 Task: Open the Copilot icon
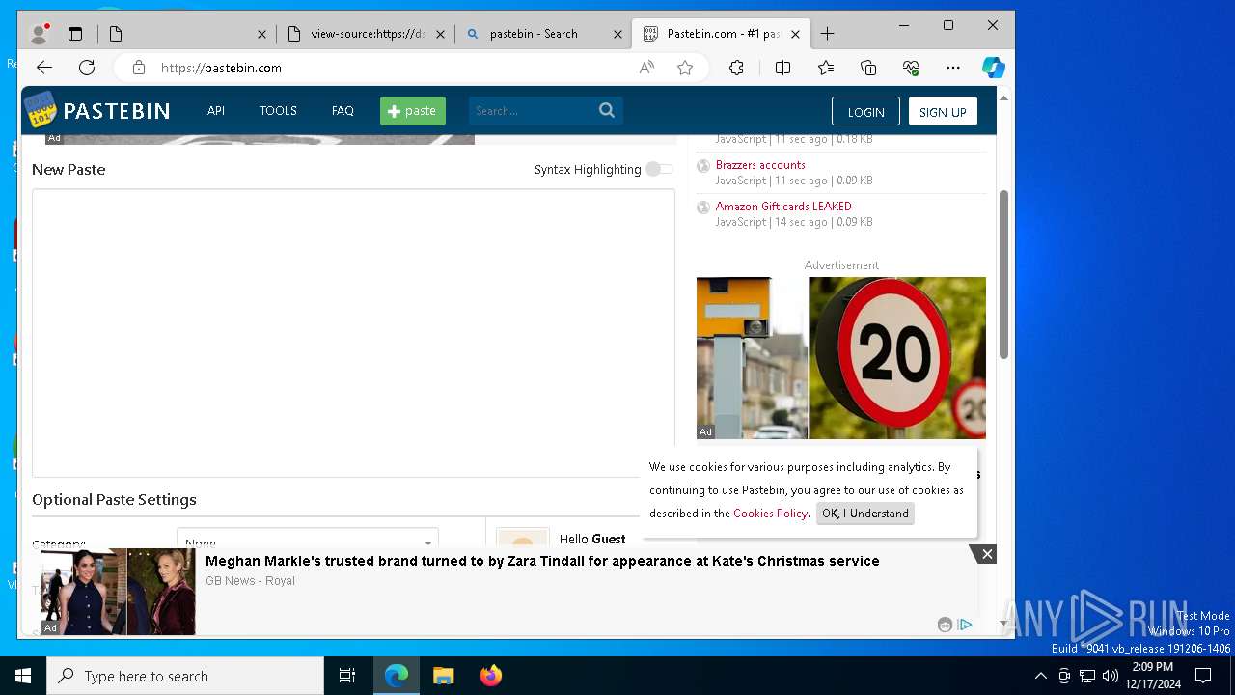click(x=994, y=68)
